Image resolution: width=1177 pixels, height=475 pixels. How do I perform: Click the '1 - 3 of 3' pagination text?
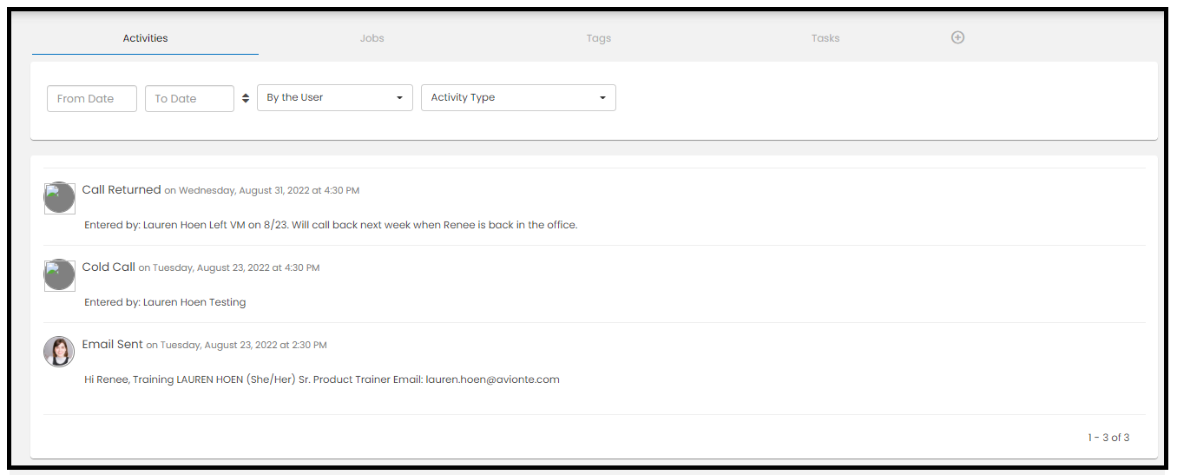pyautogui.click(x=1108, y=438)
